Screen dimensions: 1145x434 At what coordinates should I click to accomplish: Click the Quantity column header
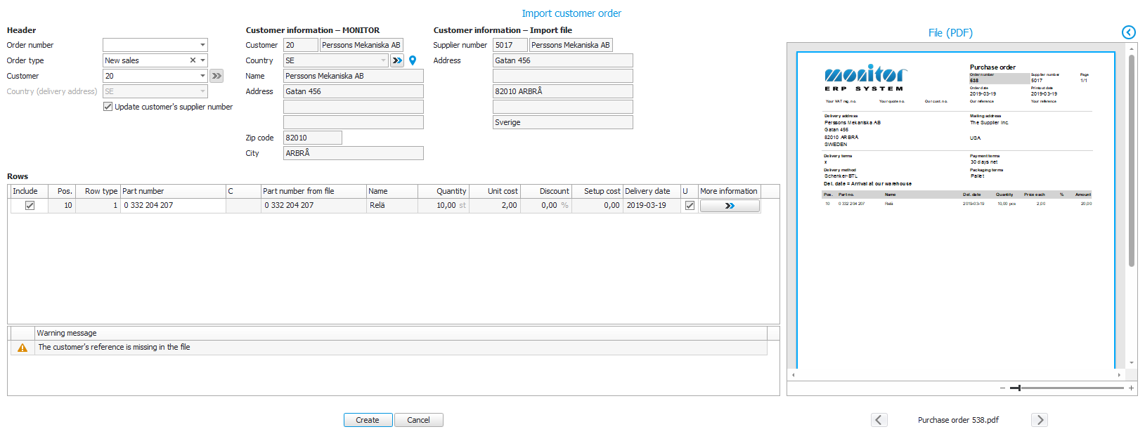443,191
